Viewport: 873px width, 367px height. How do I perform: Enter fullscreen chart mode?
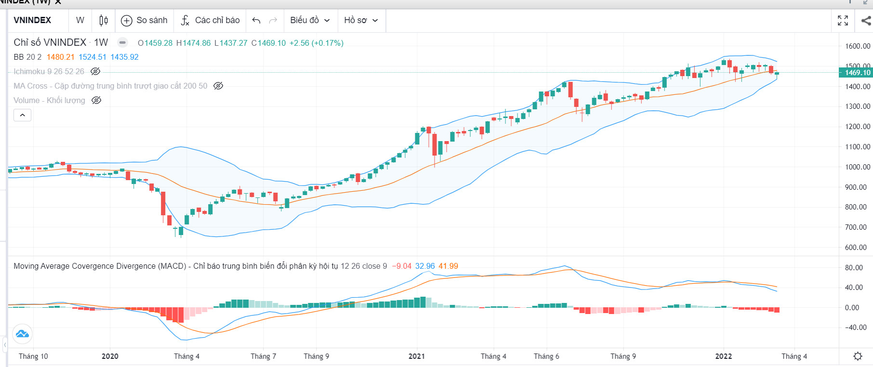tap(843, 20)
